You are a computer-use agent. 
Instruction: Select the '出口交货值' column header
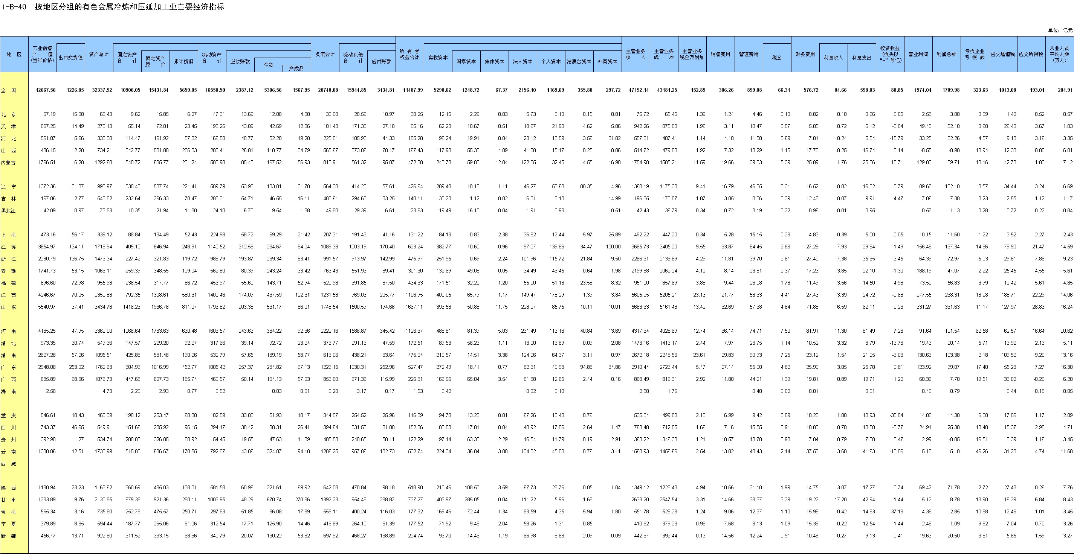point(71,58)
